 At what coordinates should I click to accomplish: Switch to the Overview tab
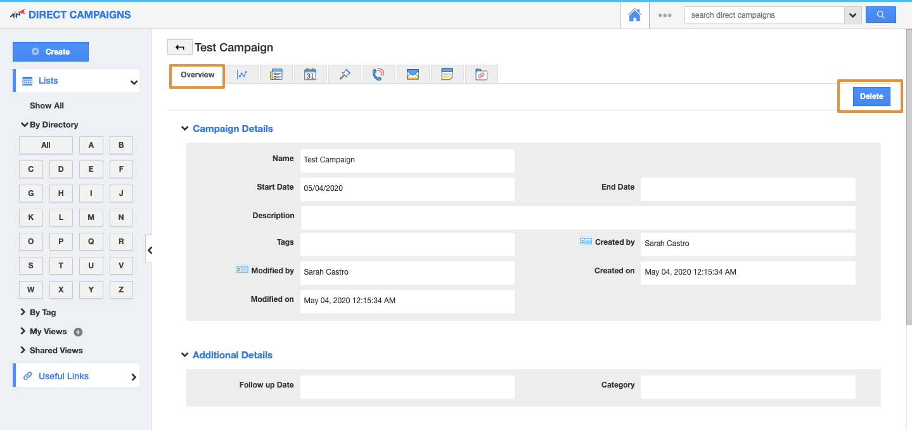coord(197,75)
